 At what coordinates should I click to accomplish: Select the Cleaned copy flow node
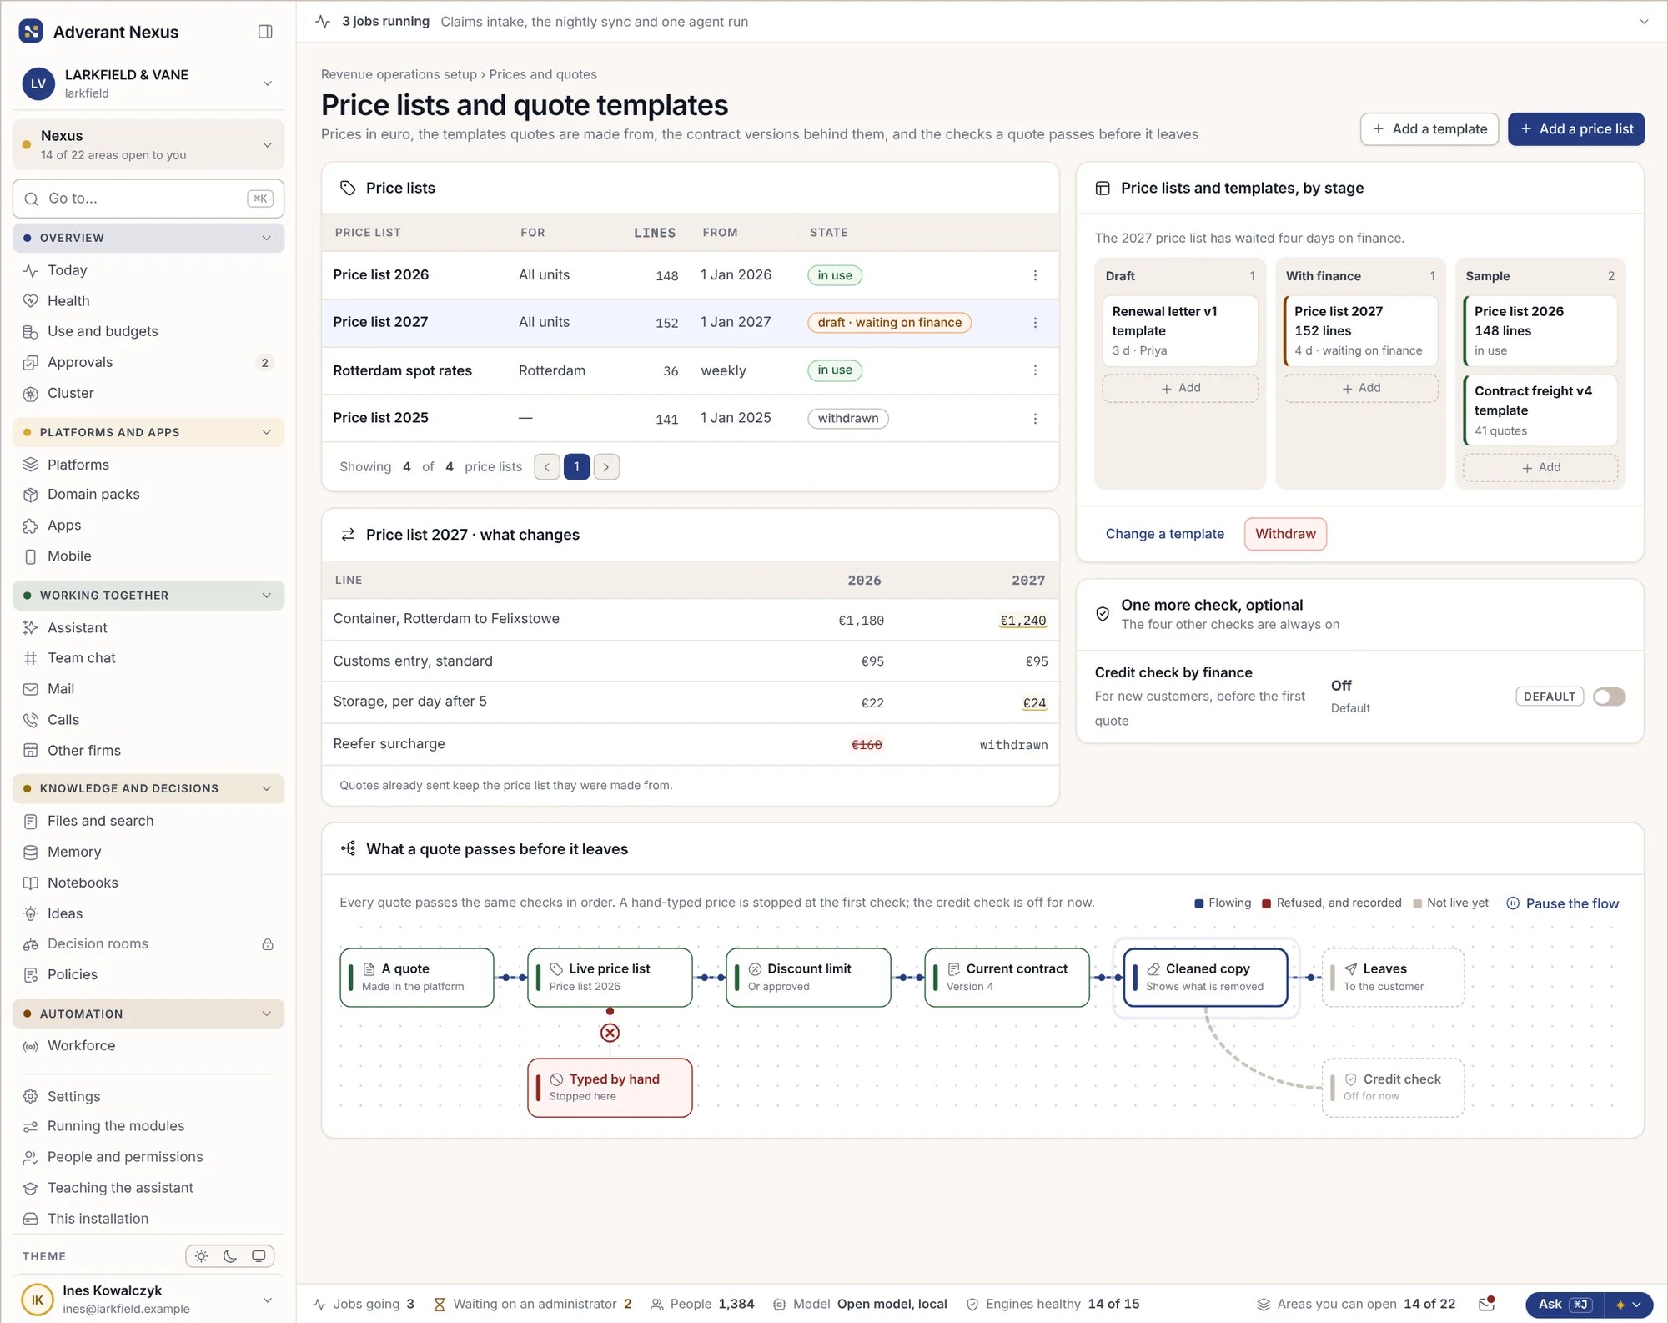[1205, 977]
